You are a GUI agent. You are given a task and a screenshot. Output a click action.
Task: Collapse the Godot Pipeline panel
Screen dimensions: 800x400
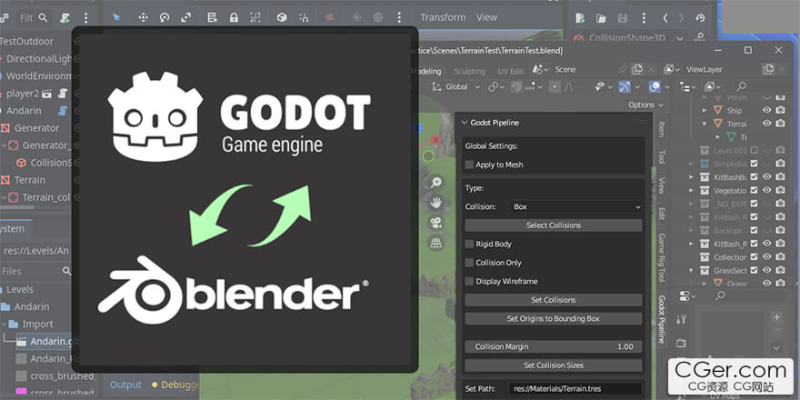coord(465,123)
